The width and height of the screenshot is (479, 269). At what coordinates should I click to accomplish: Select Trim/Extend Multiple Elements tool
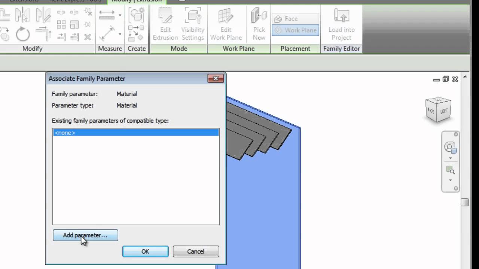tap(74, 37)
